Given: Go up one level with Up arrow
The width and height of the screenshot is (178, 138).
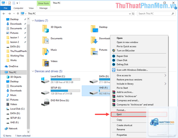Looking at the screenshot, I should (x=18, y=14).
